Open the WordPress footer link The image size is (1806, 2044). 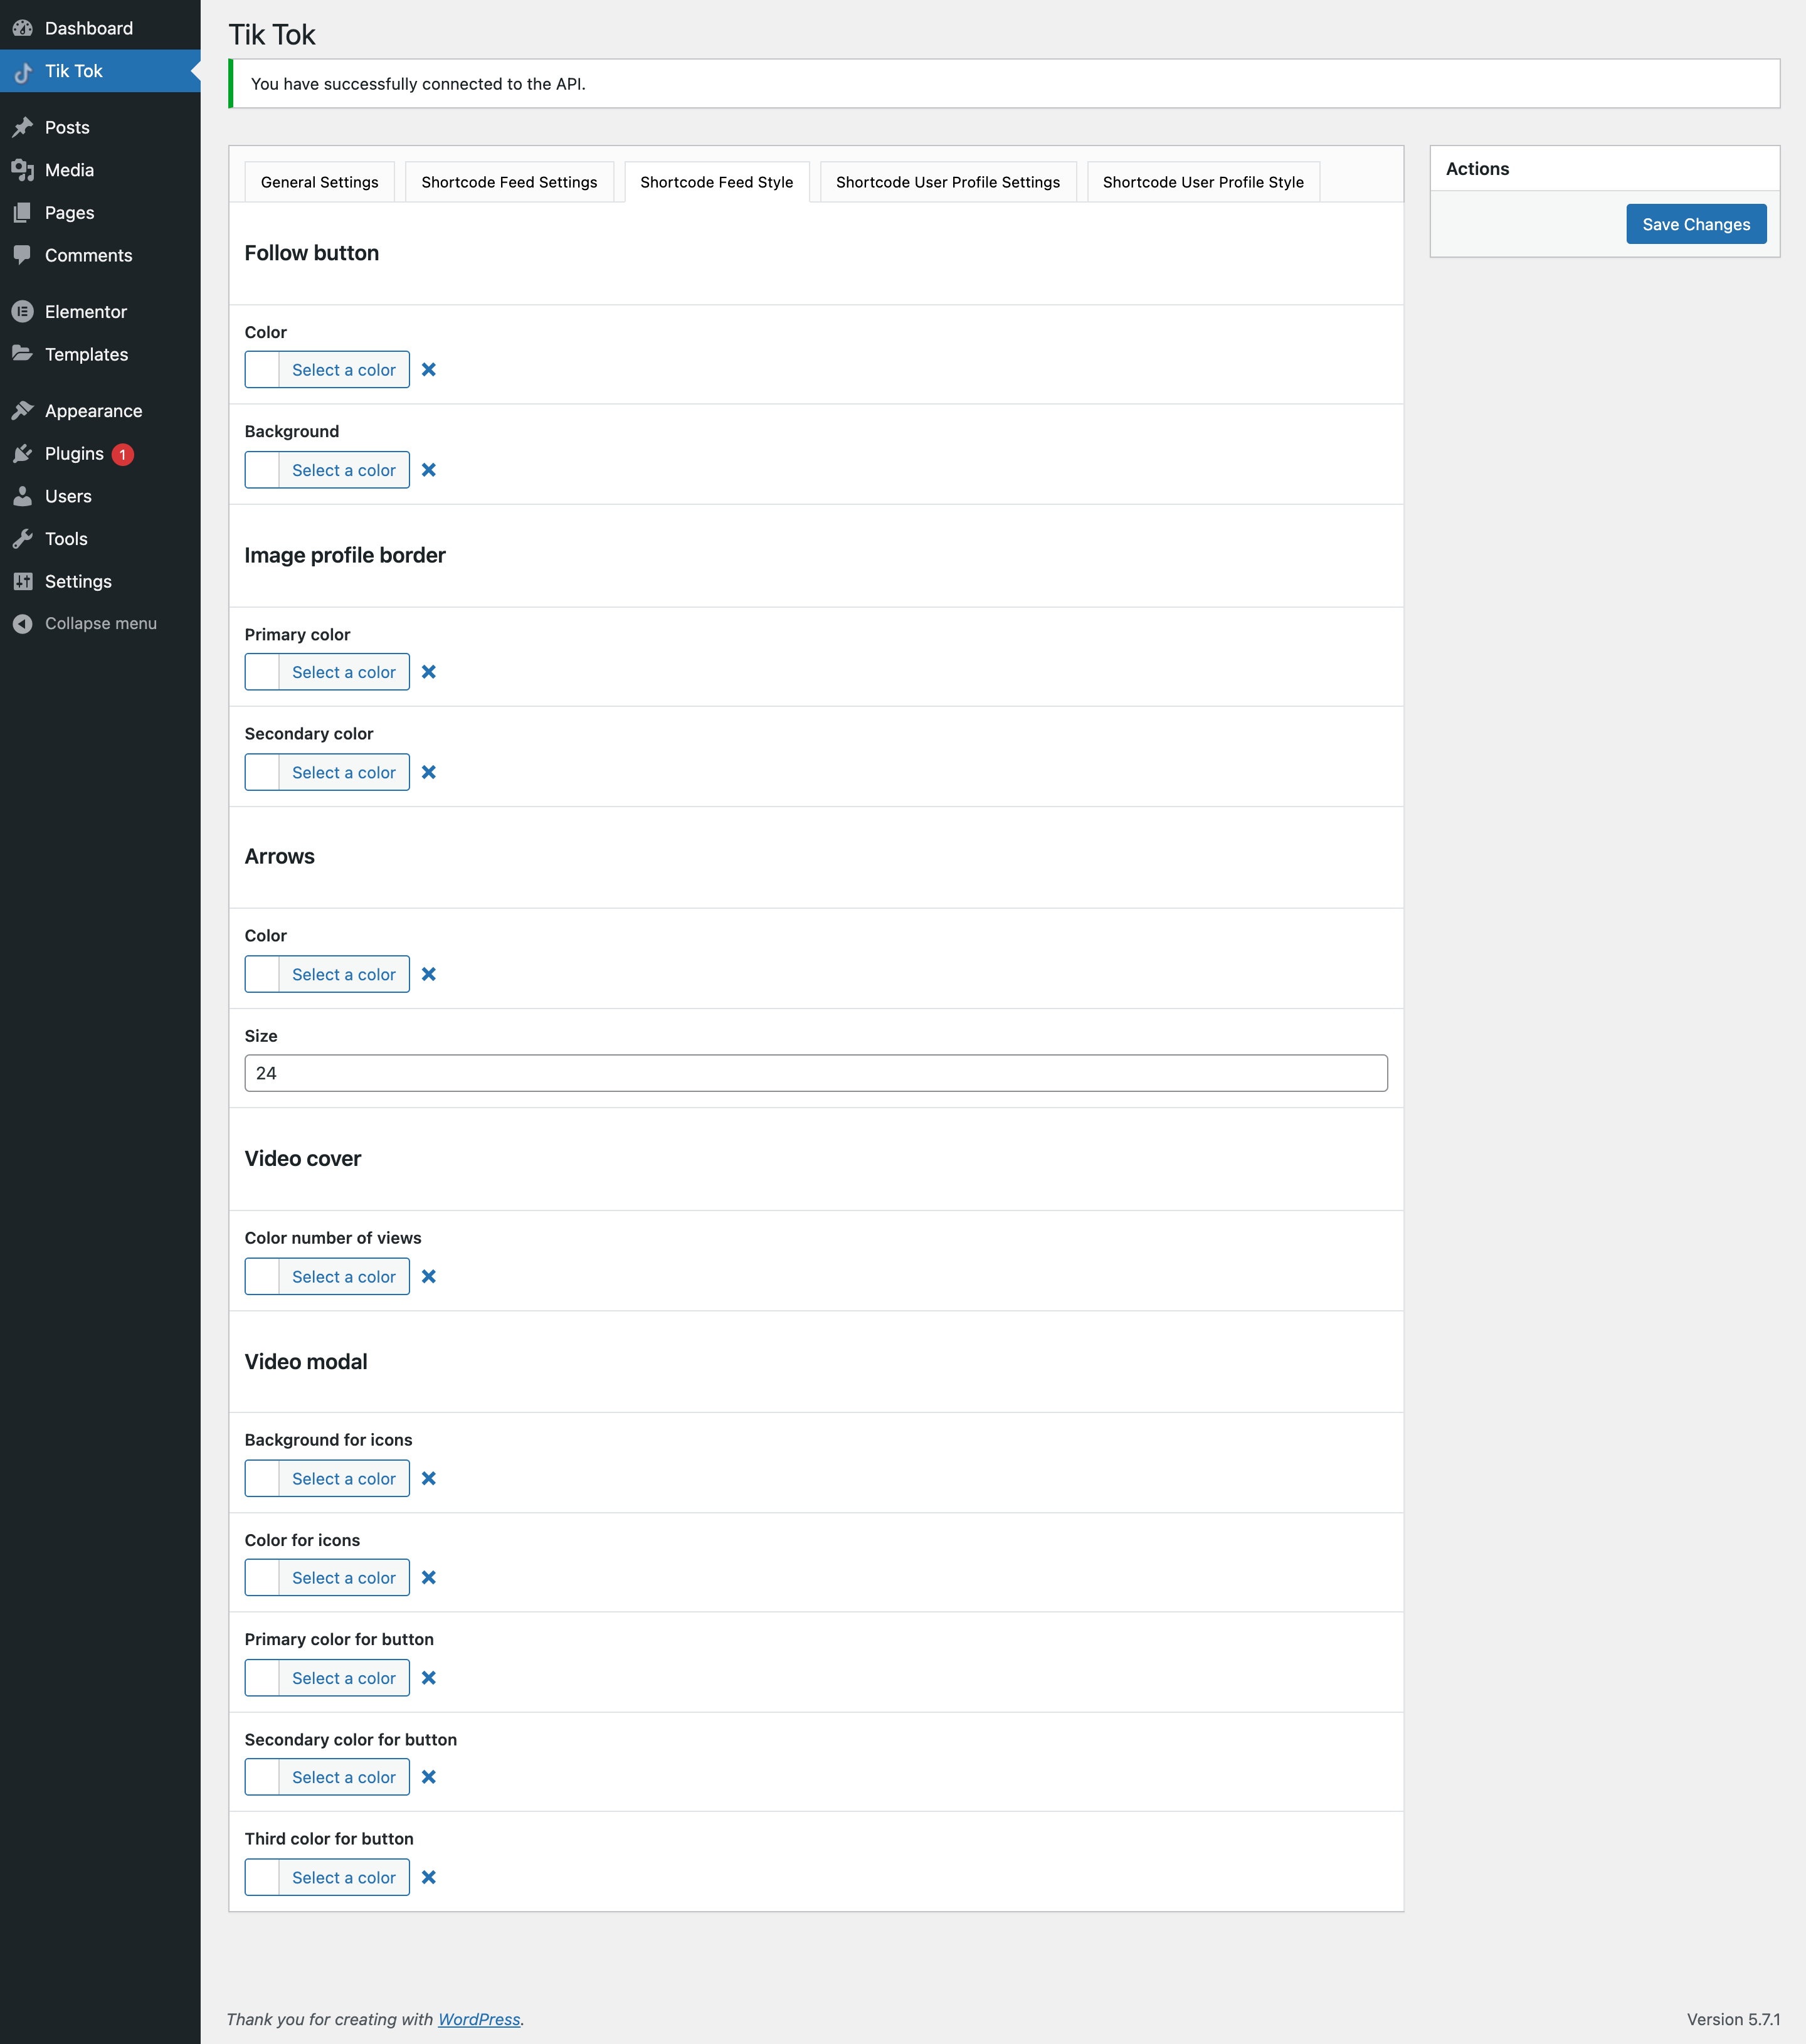479,2019
